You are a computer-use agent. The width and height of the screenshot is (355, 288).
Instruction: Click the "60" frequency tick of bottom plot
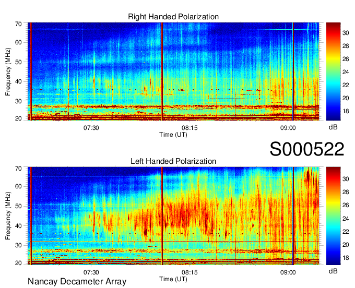(18, 186)
